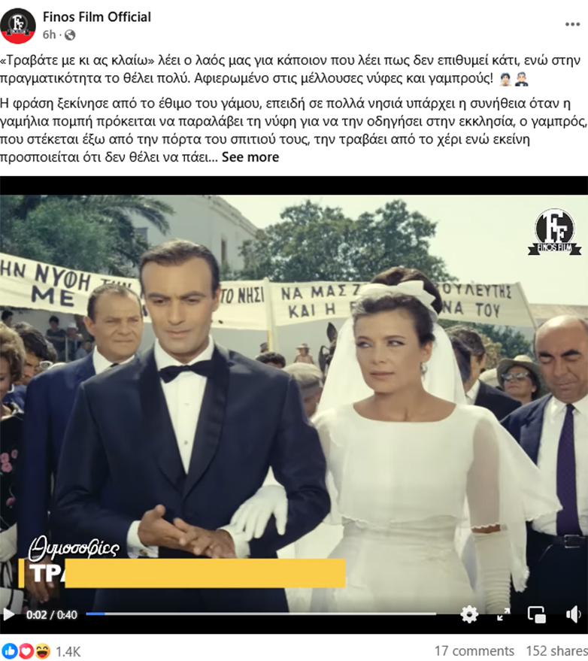The image size is (588, 661).
Task: Seek on the video progress bar
Action: pos(261,614)
